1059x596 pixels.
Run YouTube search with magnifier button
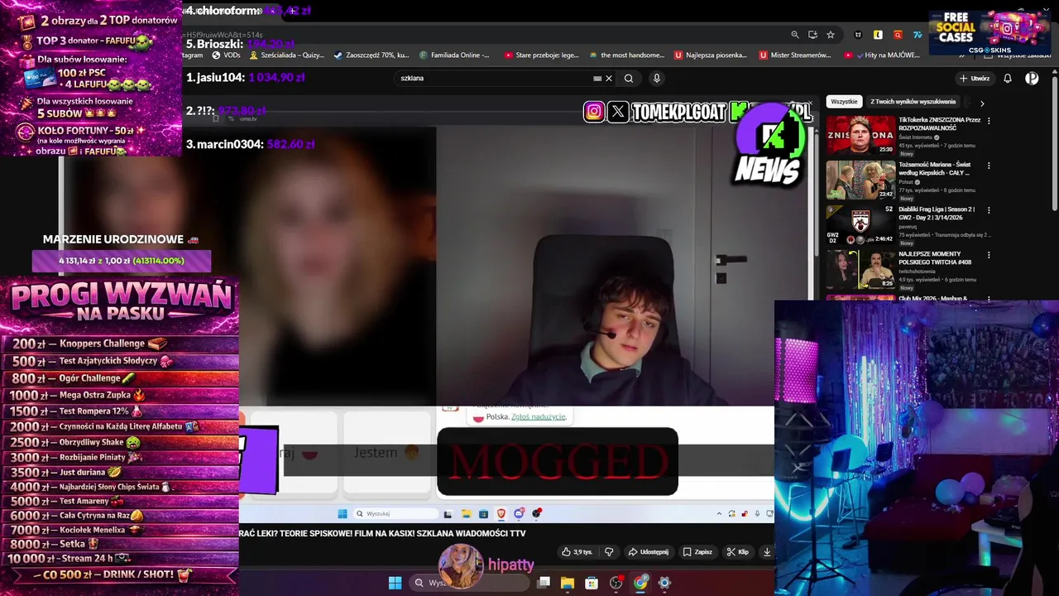click(629, 79)
